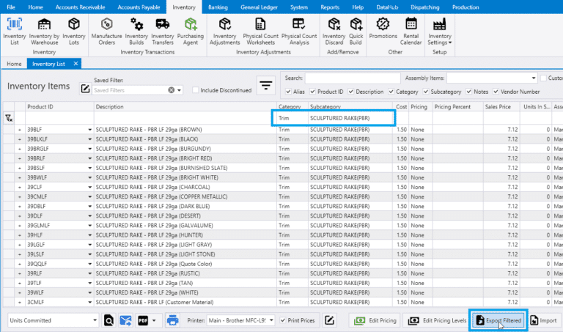This screenshot has width=563, height=332.
Task: Select the 39HLF HUNTER description cell
Action: click(185, 235)
